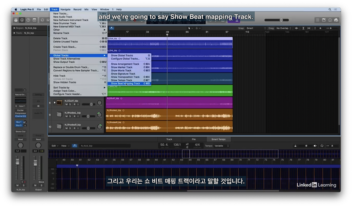The image size is (352, 207).
Task: Click the waveform zoom button
Action: (296, 28)
